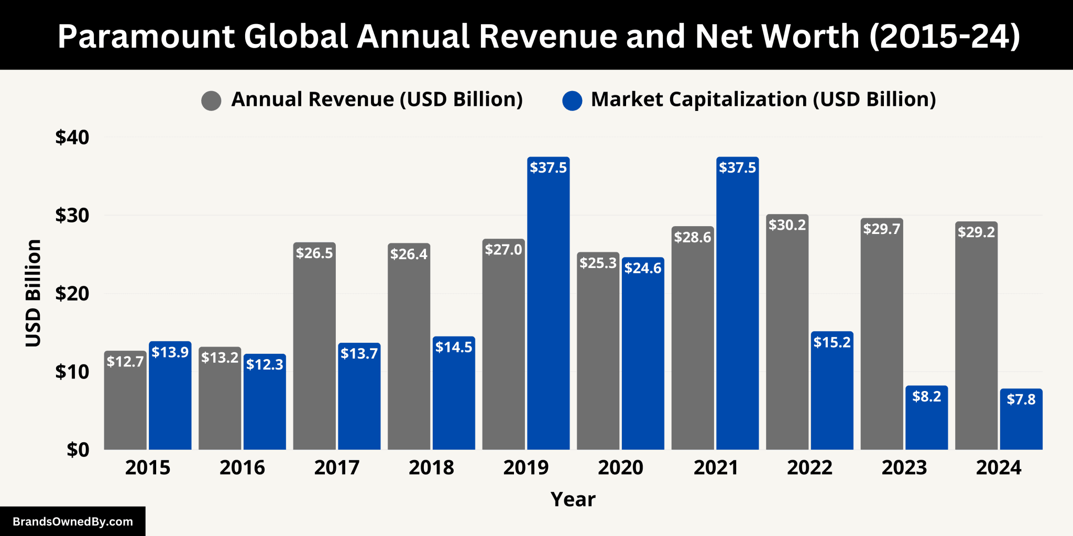1073x536 pixels.
Task: Click the 'Year' x-axis title
Action: [x=573, y=499]
